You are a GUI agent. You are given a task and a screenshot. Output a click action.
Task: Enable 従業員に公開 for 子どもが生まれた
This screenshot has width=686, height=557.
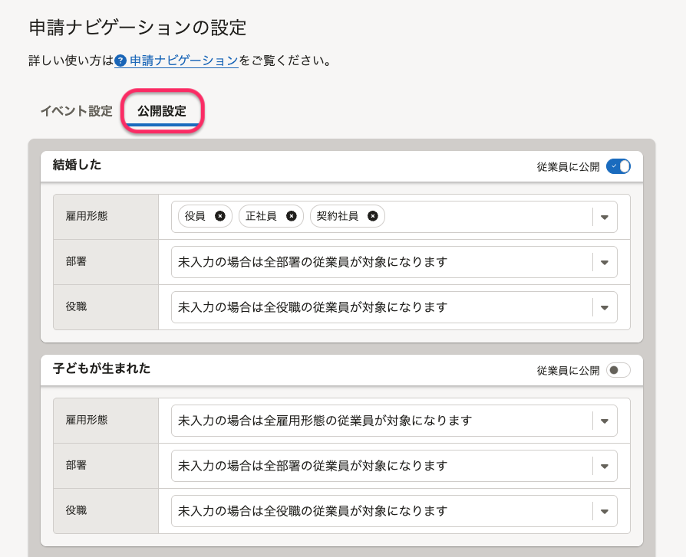(x=618, y=371)
